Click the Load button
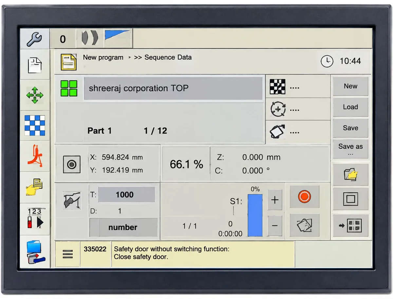 point(350,107)
